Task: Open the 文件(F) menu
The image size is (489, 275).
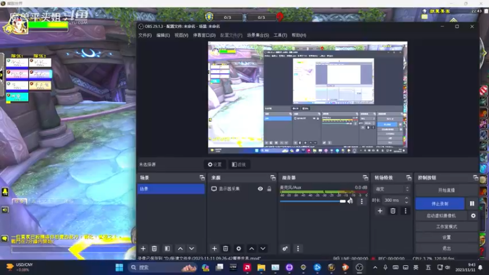Action: pos(145,35)
